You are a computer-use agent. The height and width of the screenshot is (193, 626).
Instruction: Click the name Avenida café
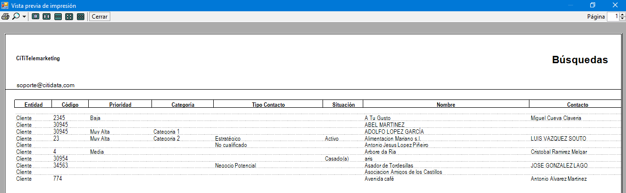click(379, 179)
